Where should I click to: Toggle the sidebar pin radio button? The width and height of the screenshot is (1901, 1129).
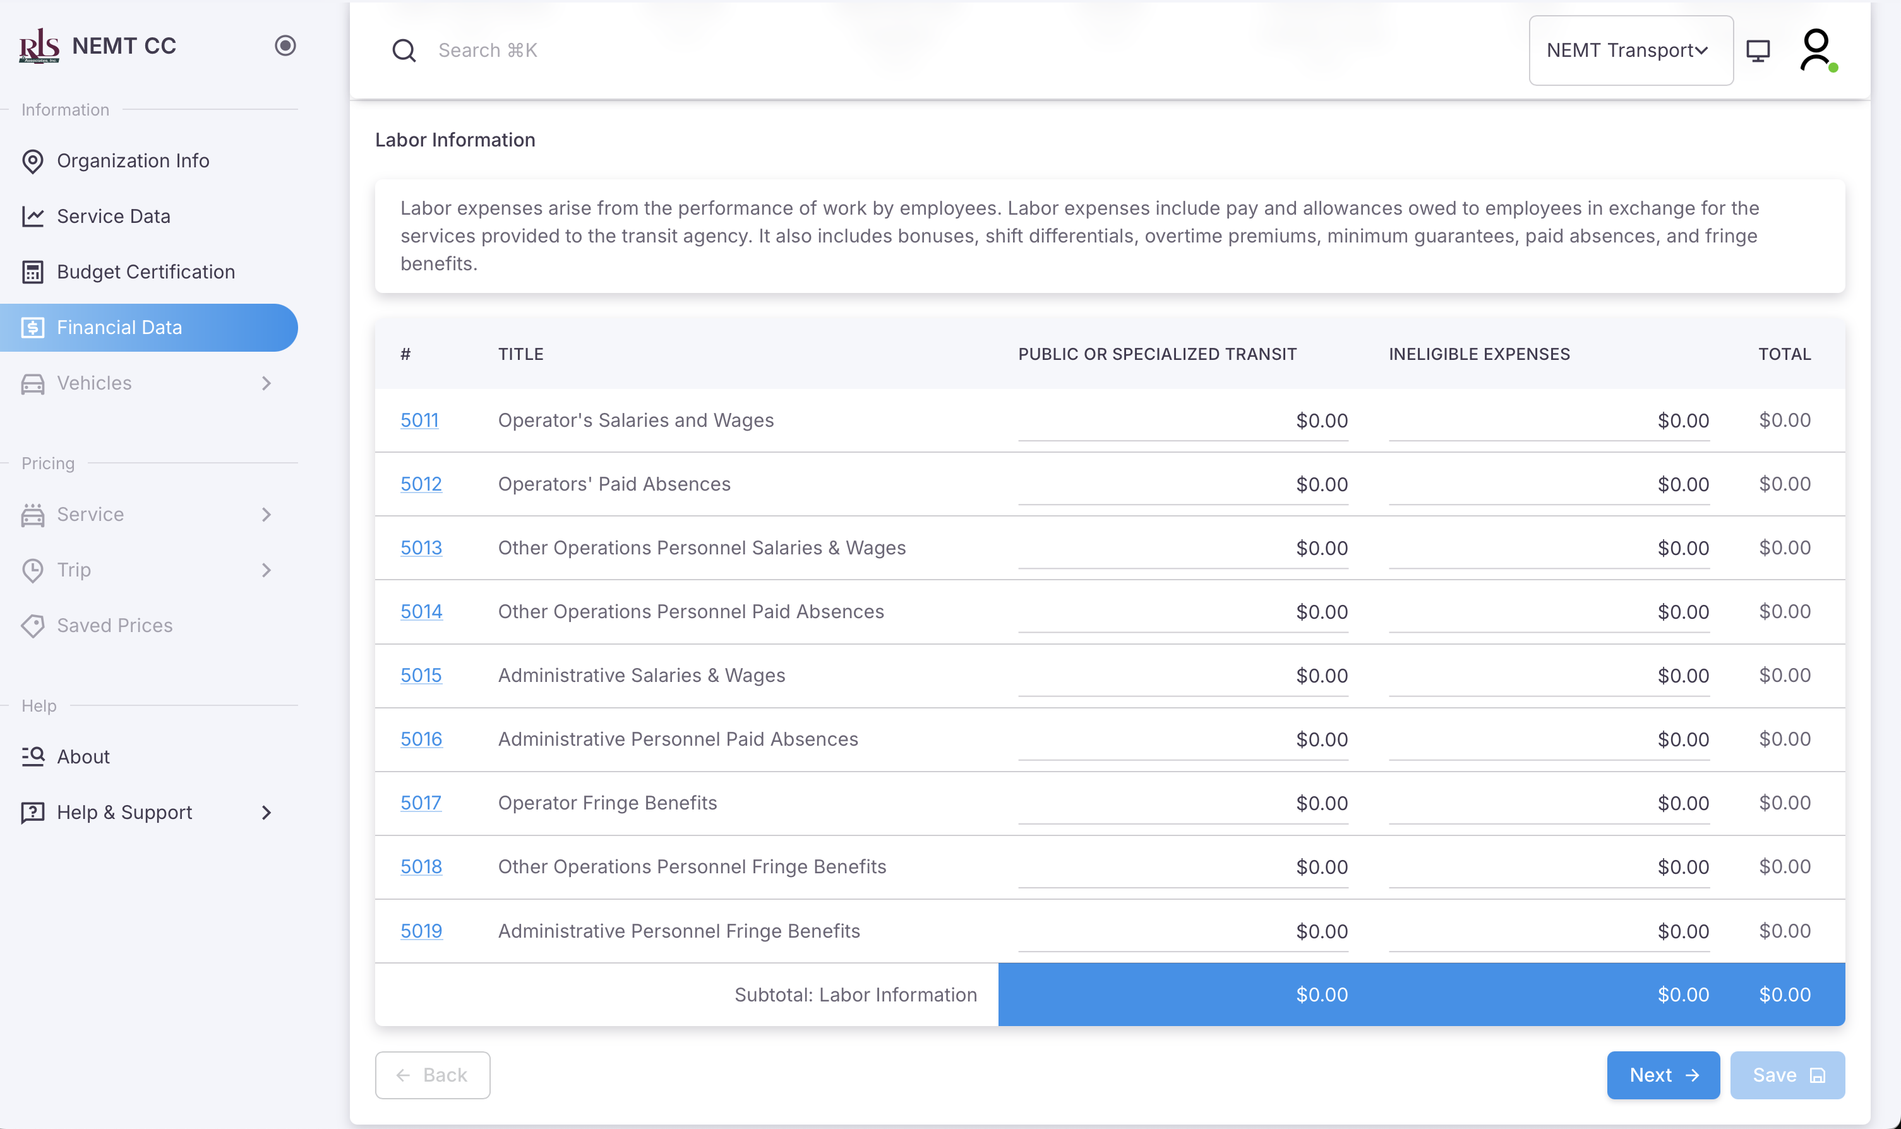click(285, 45)
